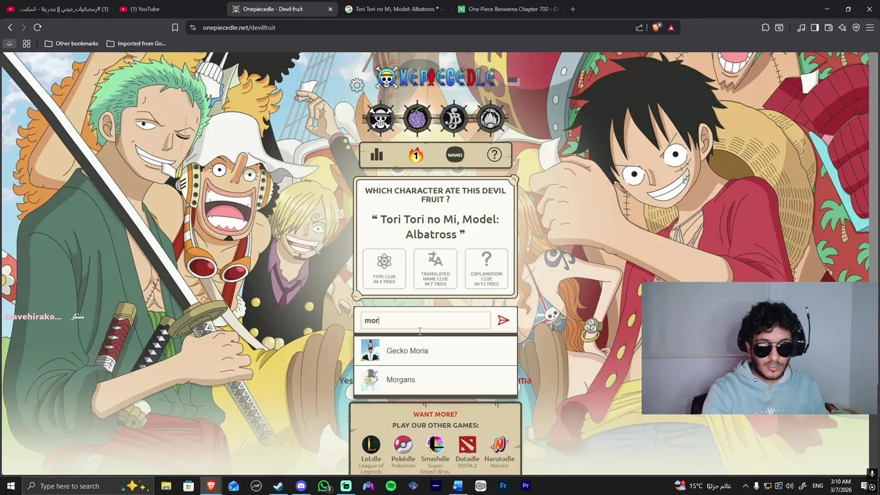Open the bar chart statistics icon
This screenshot has width=880, height=495.
point(377,155)
